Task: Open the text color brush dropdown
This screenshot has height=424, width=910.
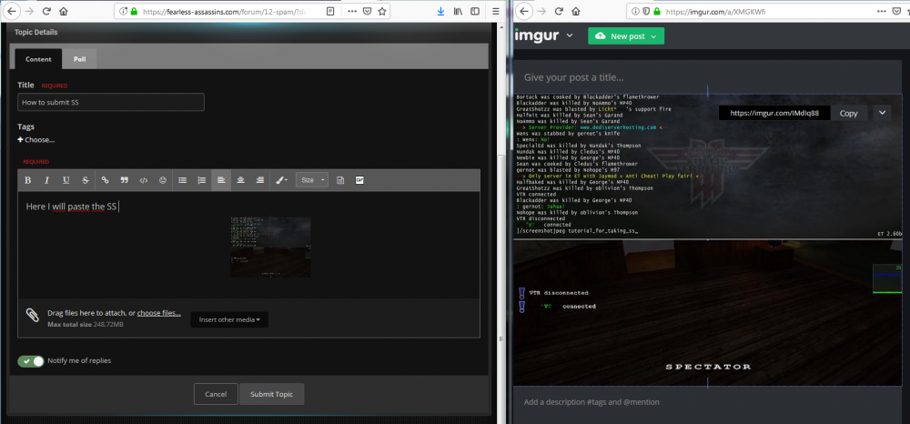Action: tap(281, 180)
